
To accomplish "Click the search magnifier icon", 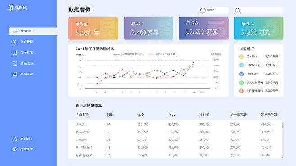I will [238, 10].
